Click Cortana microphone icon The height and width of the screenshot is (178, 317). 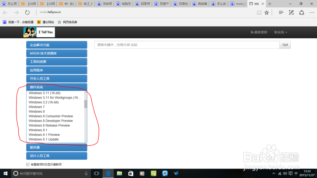coord(86,173)
